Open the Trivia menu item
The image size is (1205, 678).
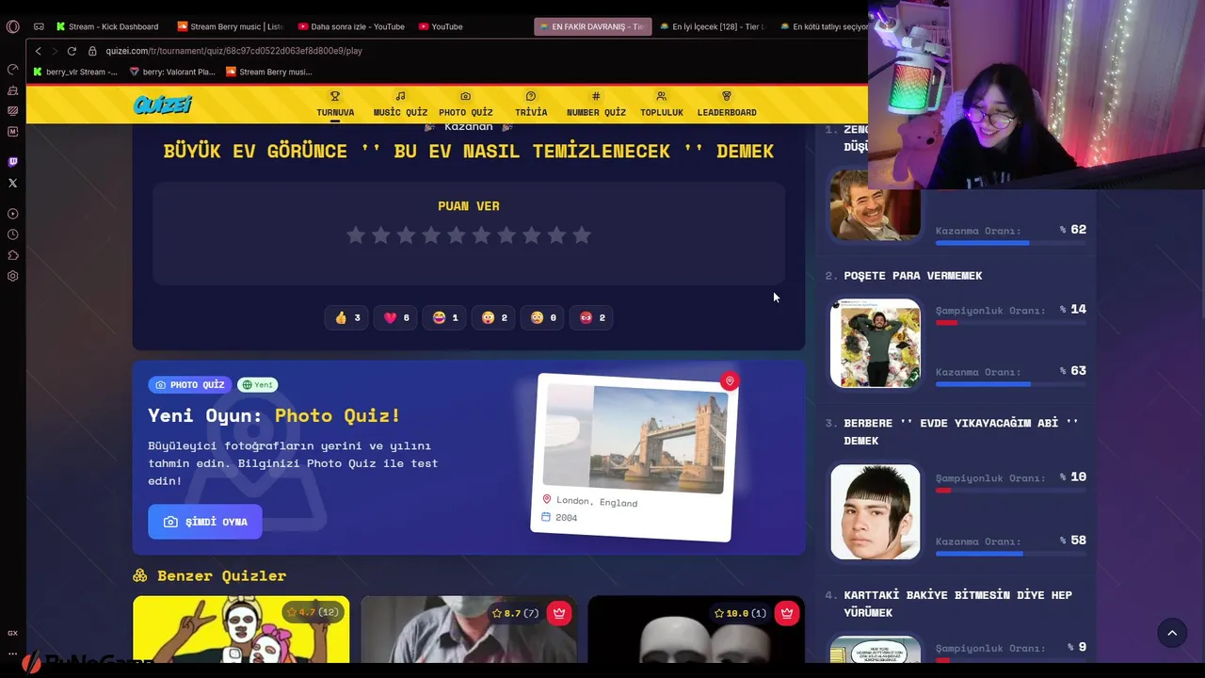[x=531, y=105]
